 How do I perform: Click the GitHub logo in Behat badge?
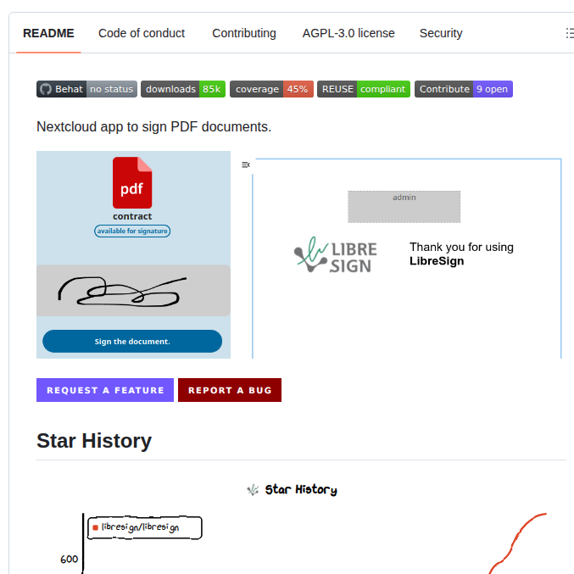(x=46, y=89)
